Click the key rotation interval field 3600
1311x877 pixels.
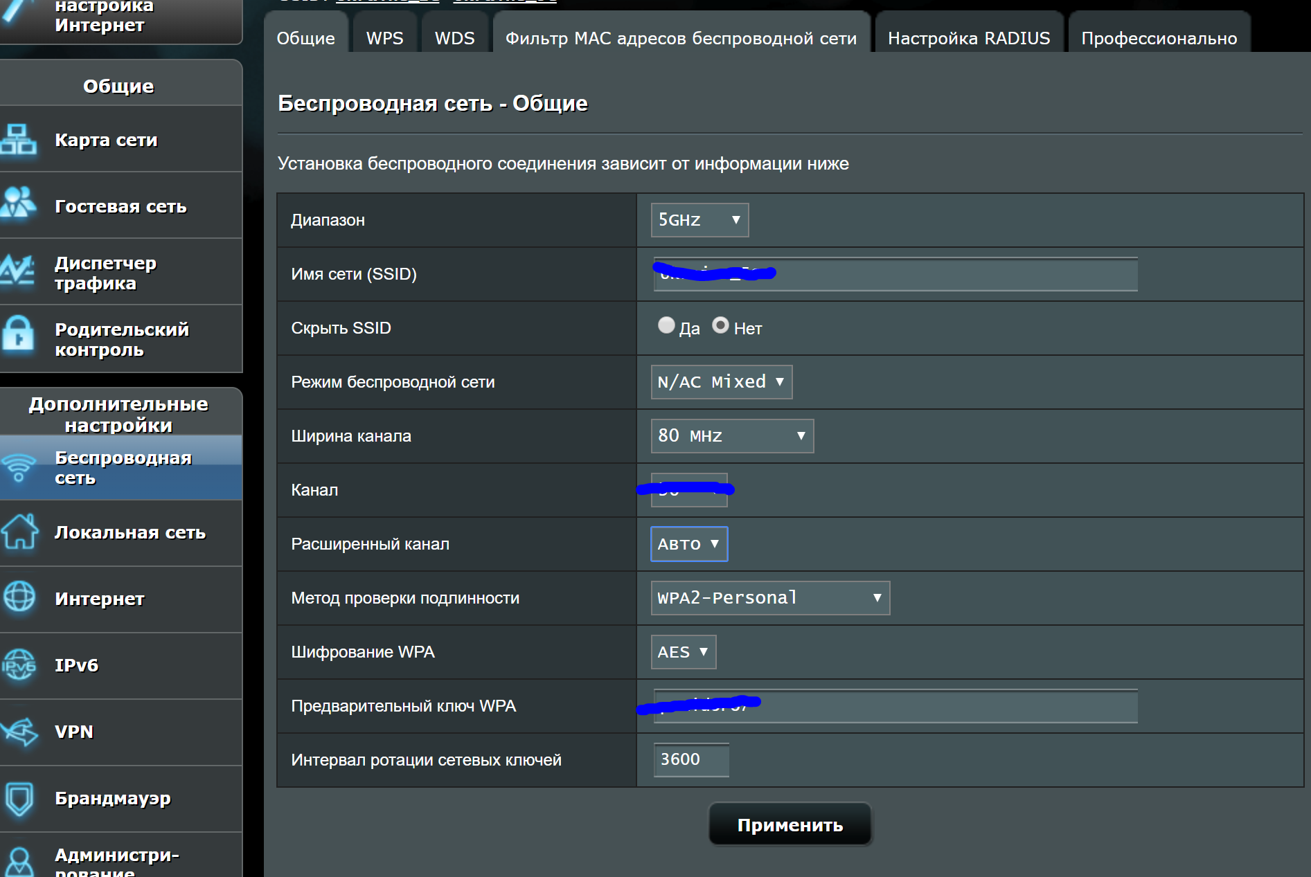[x=690, y=760]
